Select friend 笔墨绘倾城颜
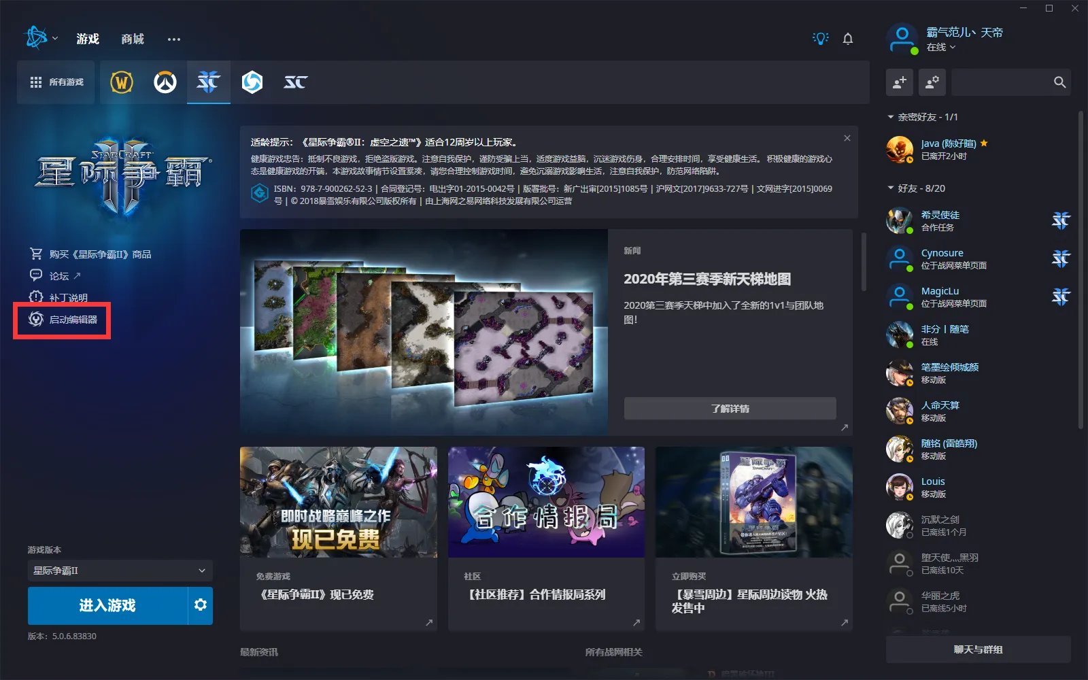Screen dimensions: 1088x680 (976, 373)
